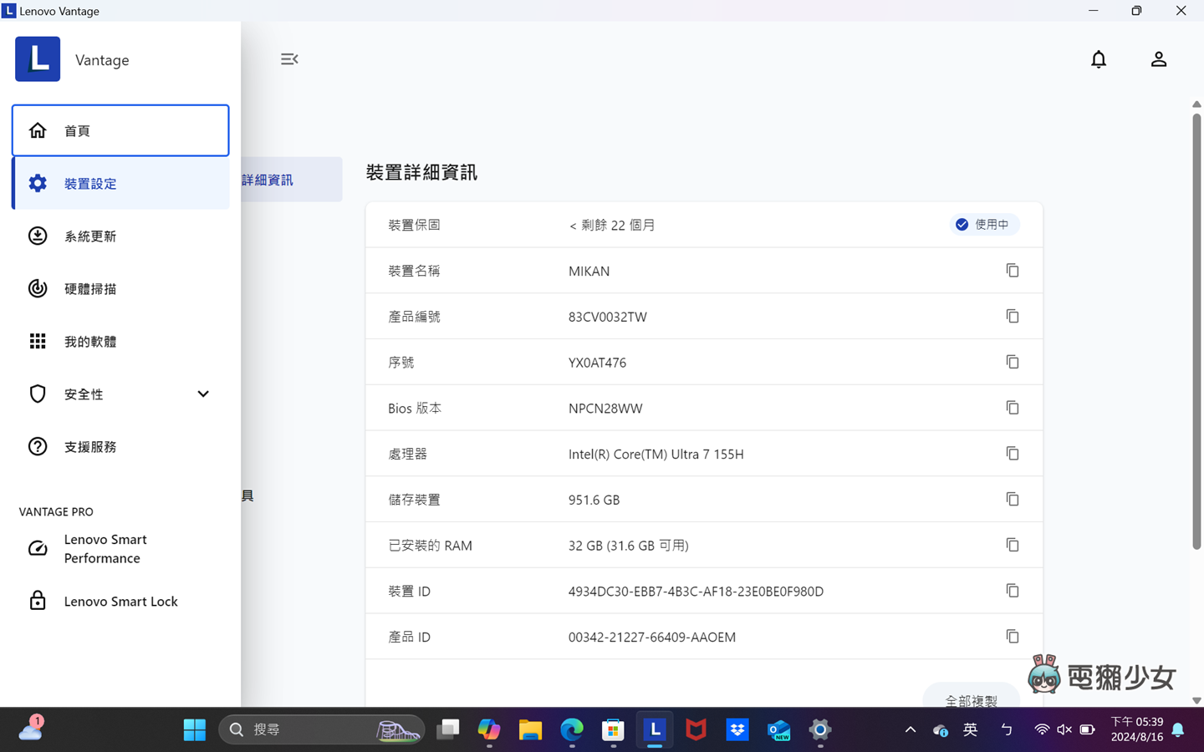Open 支援服務 in the sidebar
Image resolution: width=1204 pixels, height=752 pixels.
[120, 446]
